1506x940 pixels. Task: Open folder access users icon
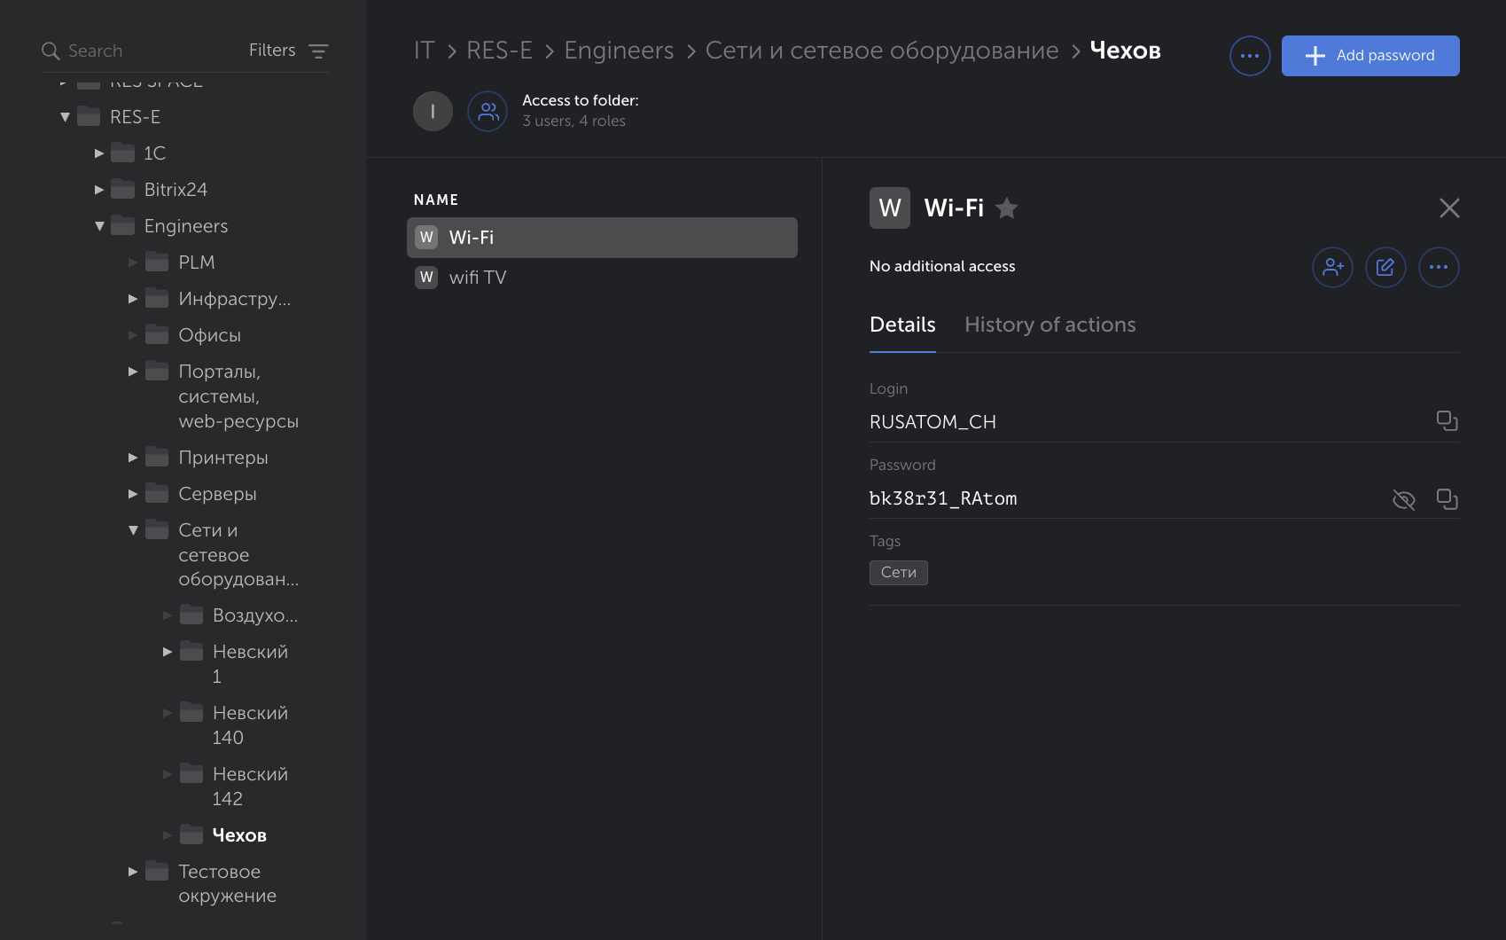(x=488, y=112)
